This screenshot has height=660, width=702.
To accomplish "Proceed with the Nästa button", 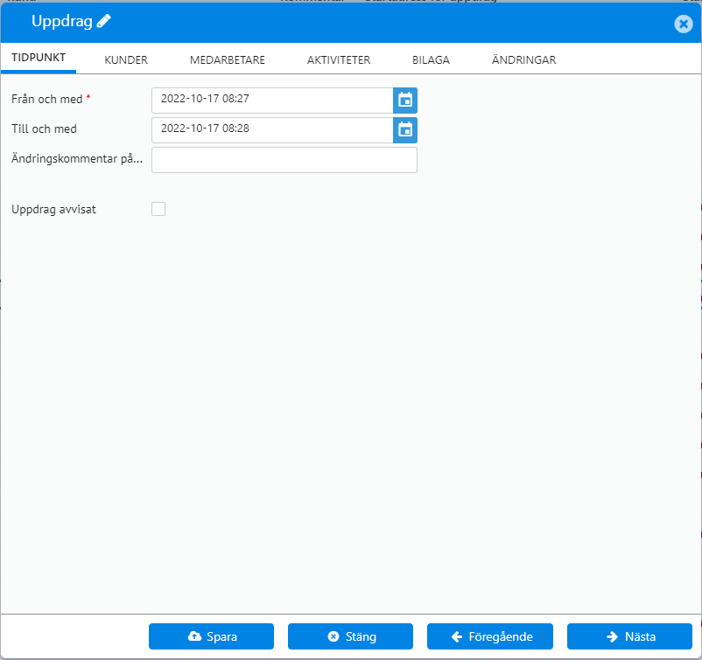I will click(x=629, y=636).
